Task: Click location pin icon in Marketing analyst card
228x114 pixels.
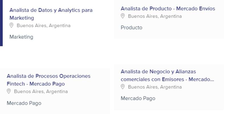Action: coord(12,25)
